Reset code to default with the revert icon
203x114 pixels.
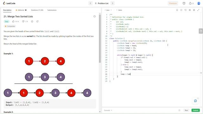click(186, 10)
